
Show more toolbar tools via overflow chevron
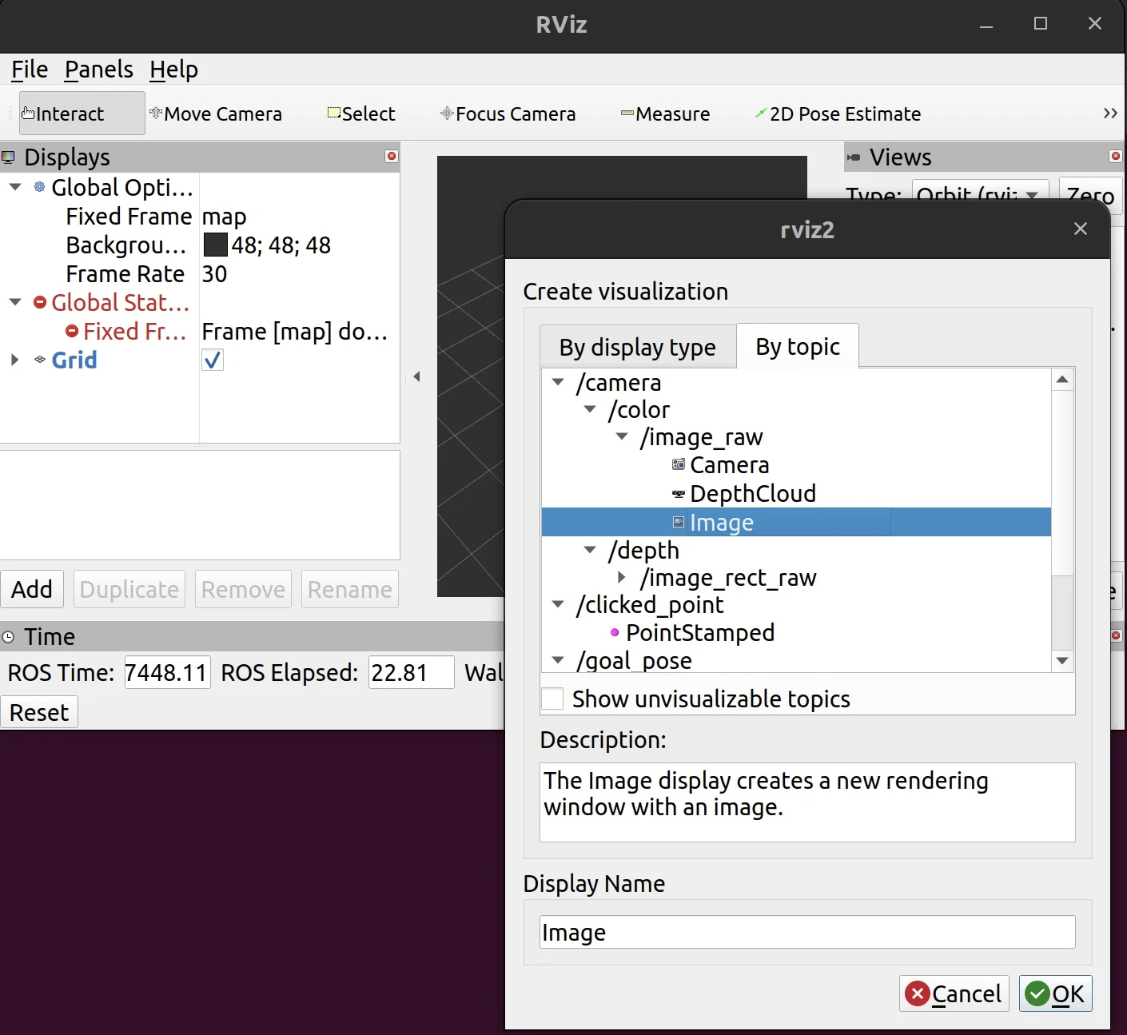coord(1110,113)
